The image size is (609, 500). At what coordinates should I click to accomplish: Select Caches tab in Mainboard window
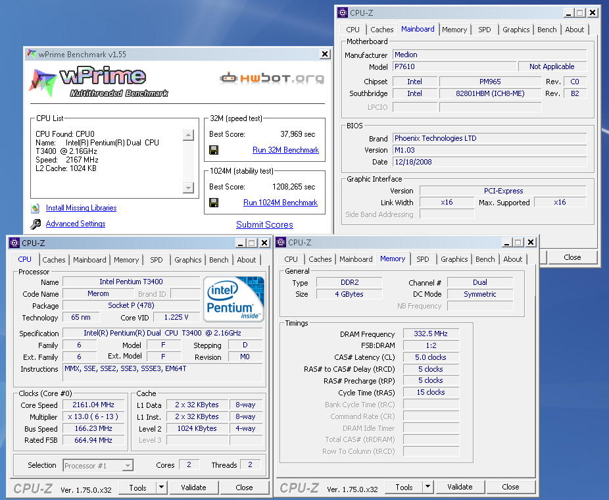tap(382, 30)
